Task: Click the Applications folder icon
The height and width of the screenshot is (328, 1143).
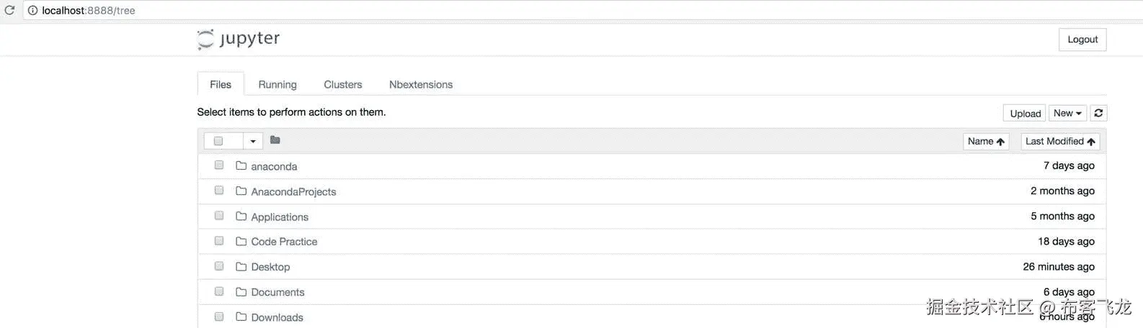Action: [241, 217]
